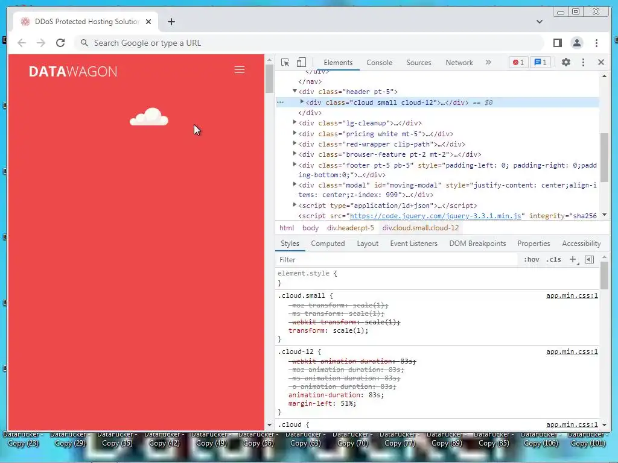Click the element.style rule block
618x463 pixels.
(437, 278)
